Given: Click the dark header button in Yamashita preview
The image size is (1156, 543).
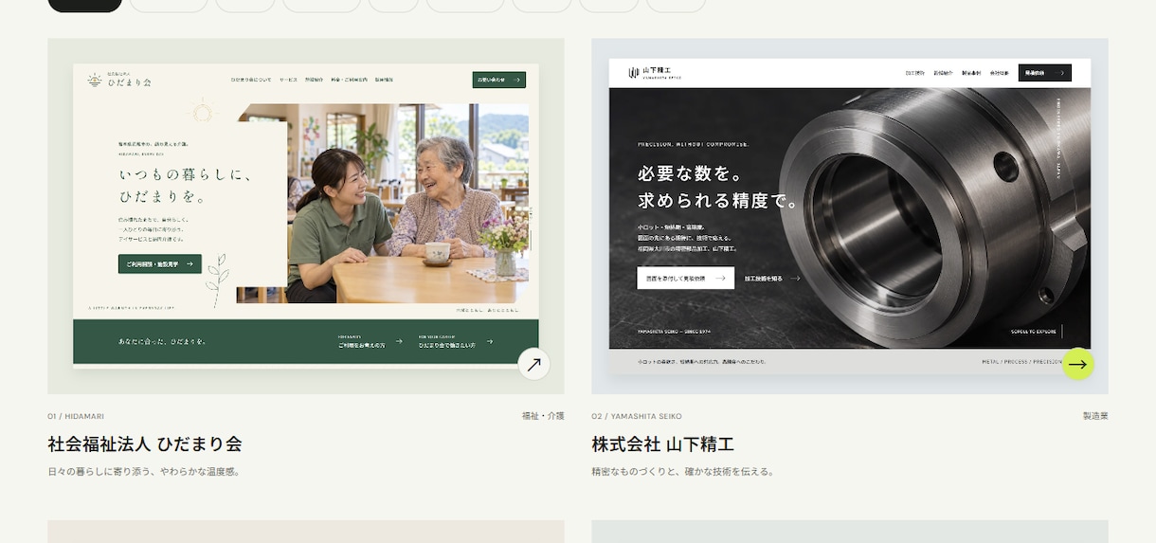Looking at the screenshot, I should tap(1044, 73).
